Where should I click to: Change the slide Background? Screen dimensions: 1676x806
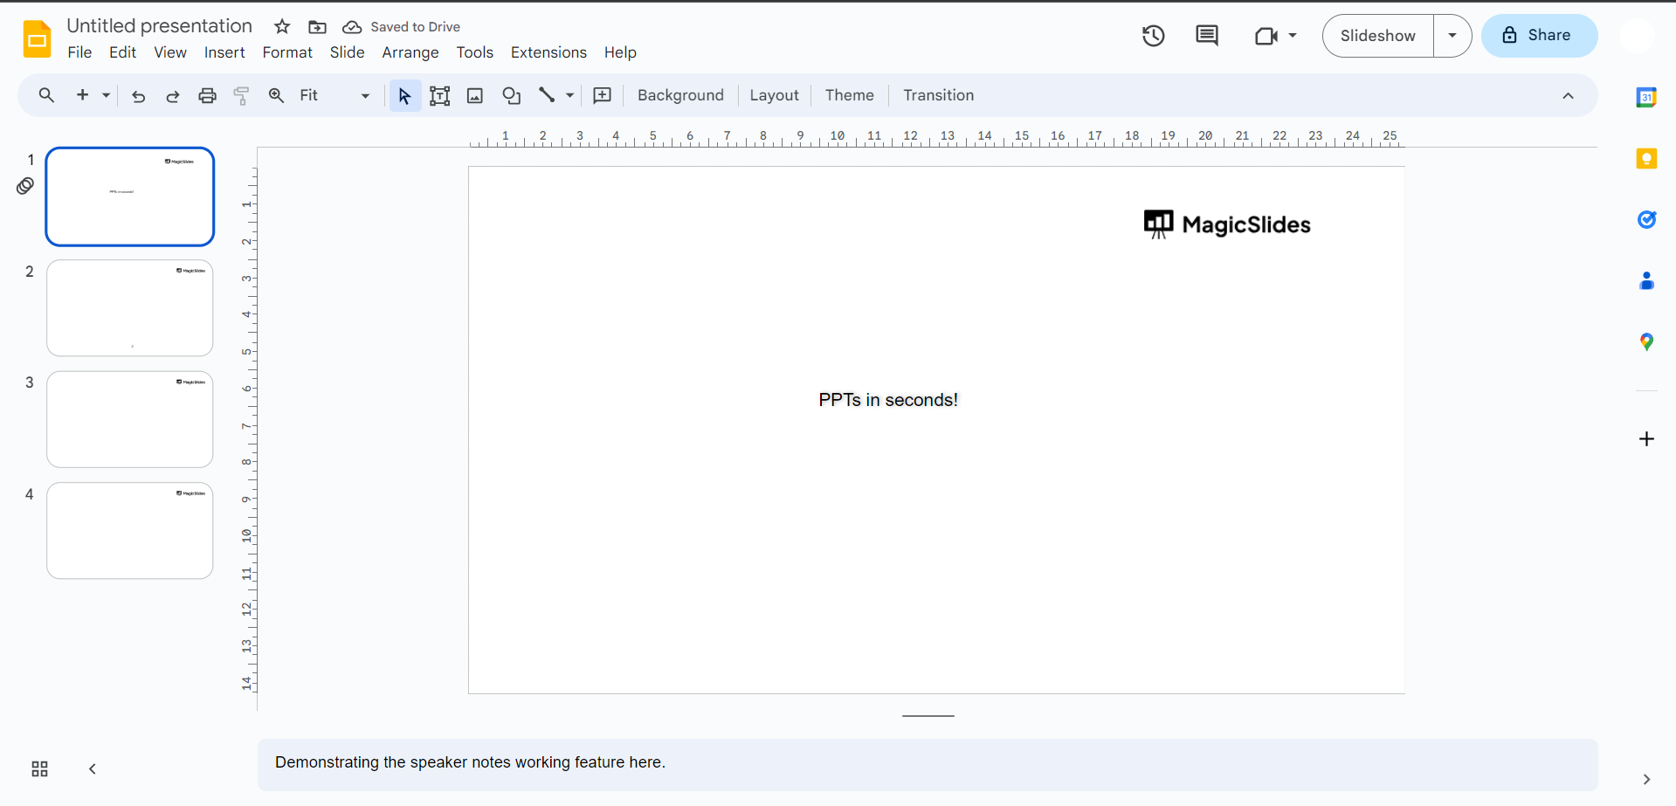point(680,95)
